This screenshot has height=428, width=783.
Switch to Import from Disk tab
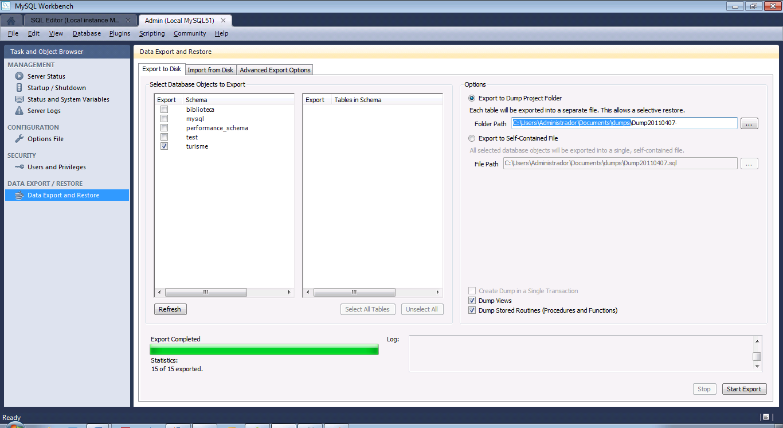pyautogui.click(x=210, y=70)
